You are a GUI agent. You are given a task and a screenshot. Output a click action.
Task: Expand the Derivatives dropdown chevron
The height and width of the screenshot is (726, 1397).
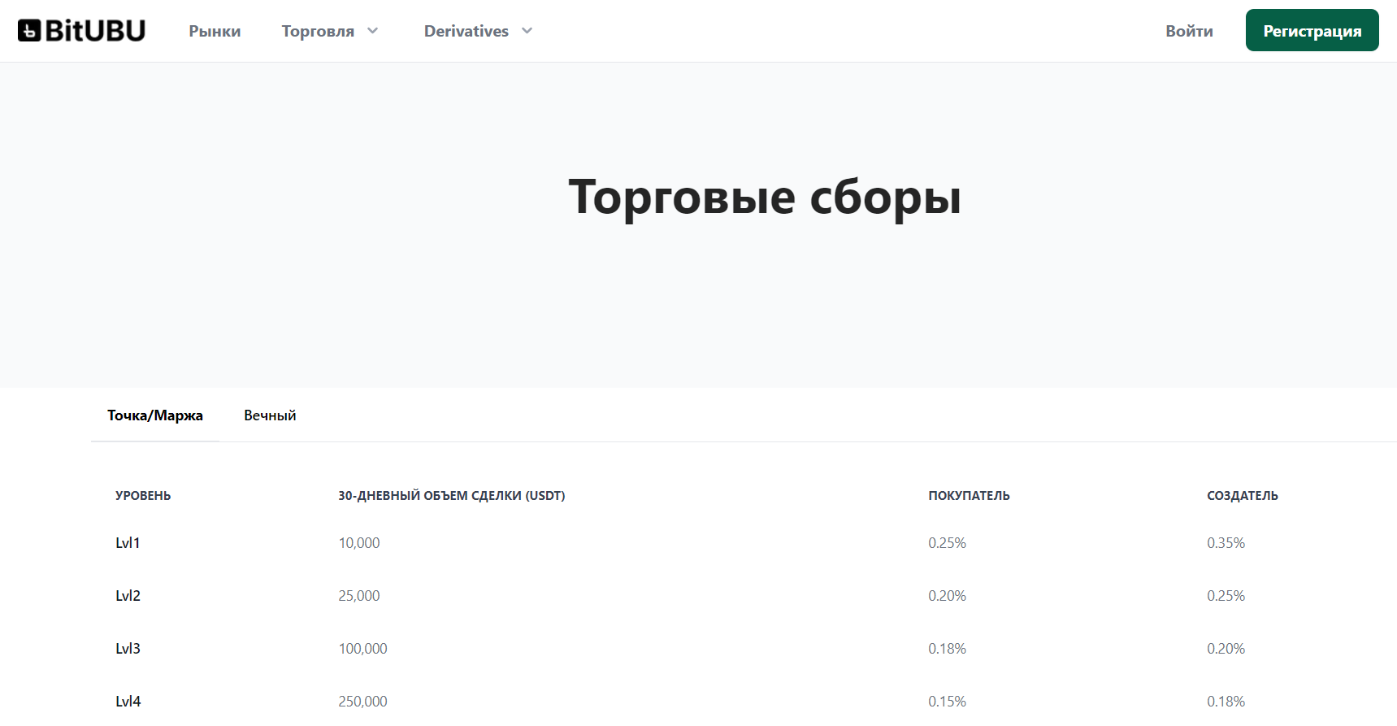click(527, 31)
